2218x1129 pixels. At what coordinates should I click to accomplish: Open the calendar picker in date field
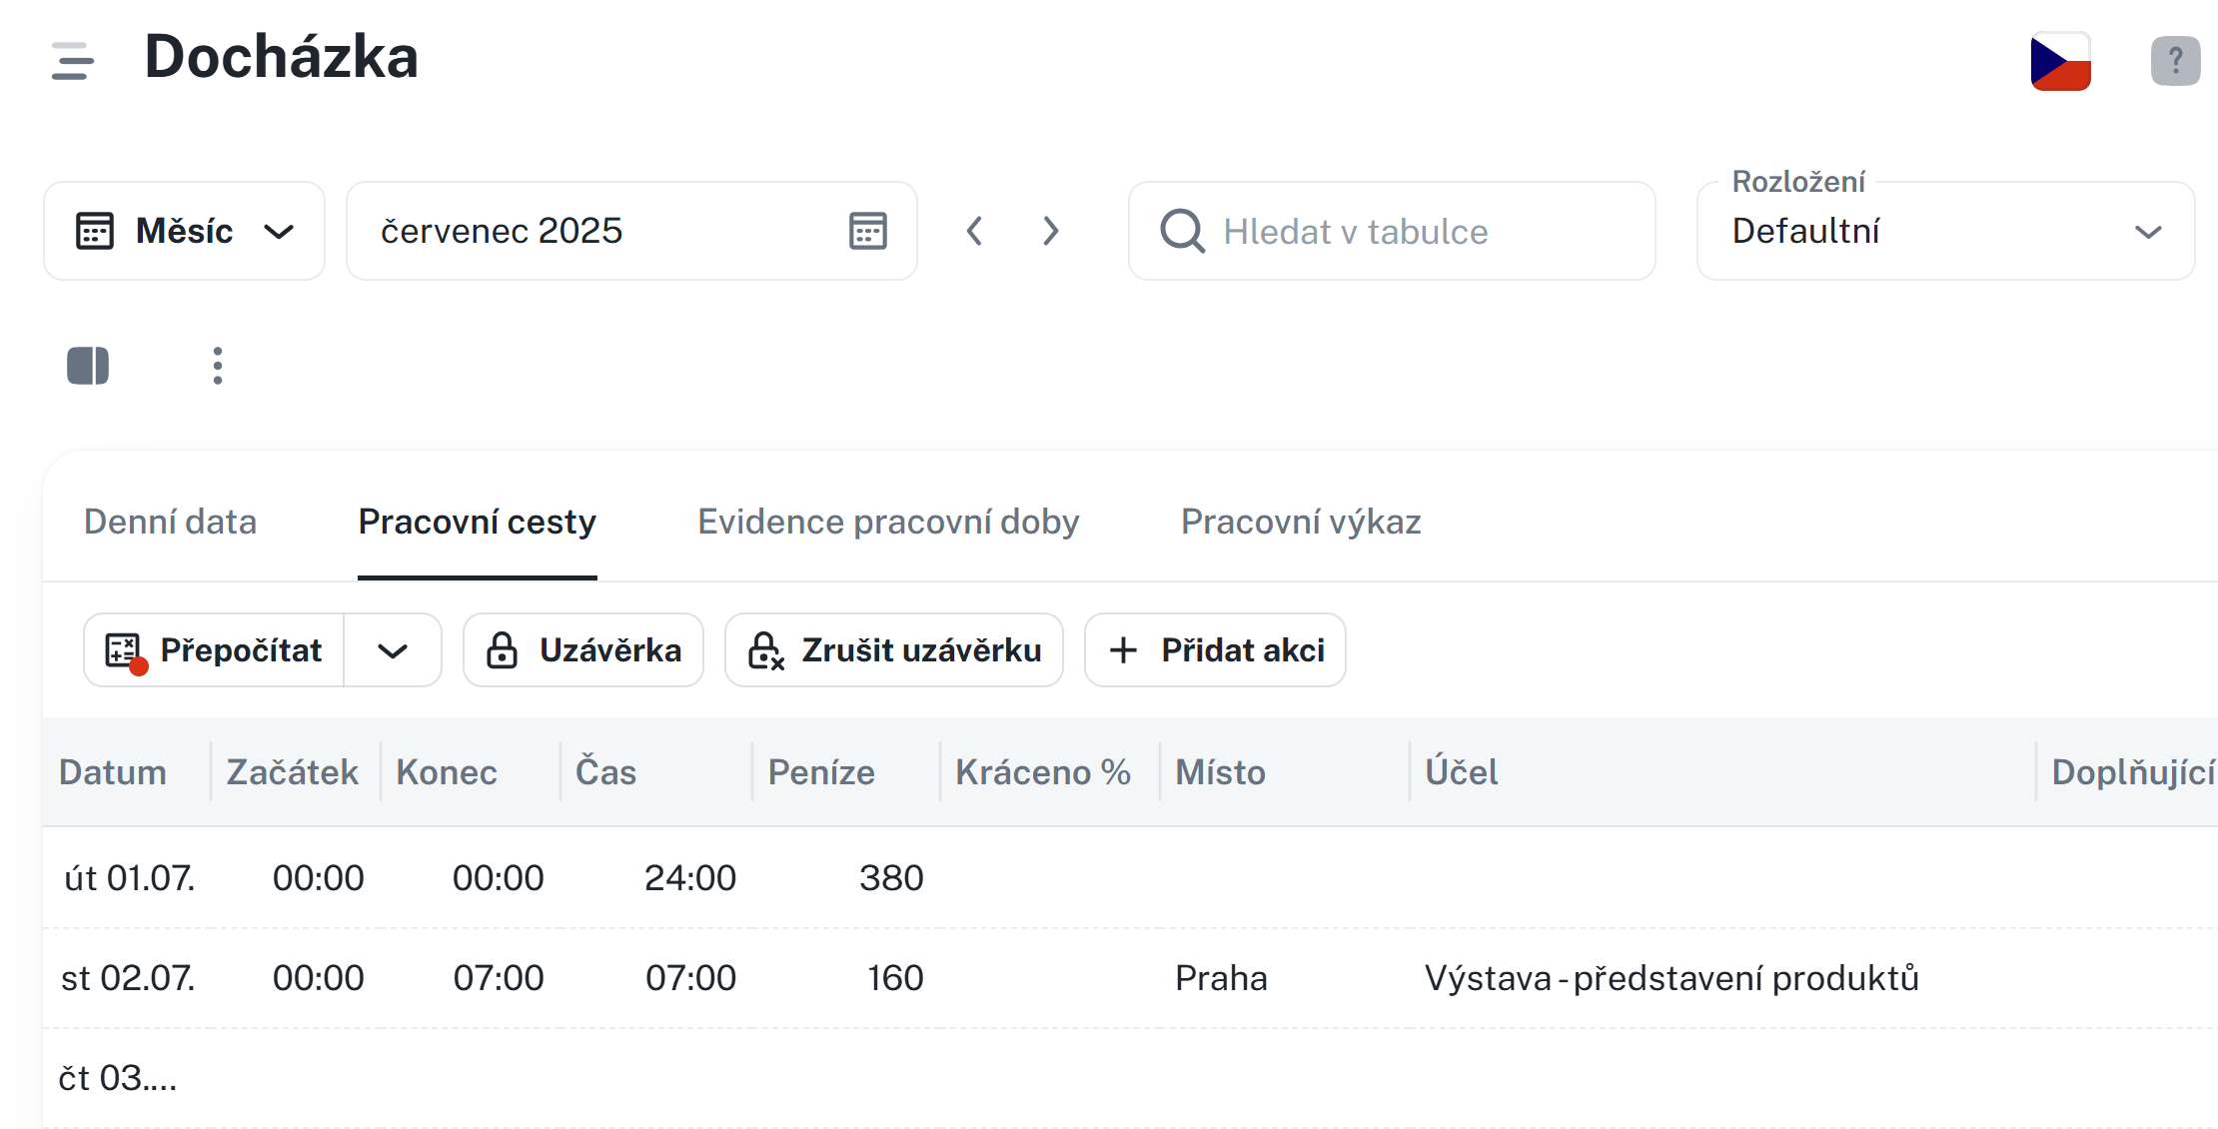(867, 231)
